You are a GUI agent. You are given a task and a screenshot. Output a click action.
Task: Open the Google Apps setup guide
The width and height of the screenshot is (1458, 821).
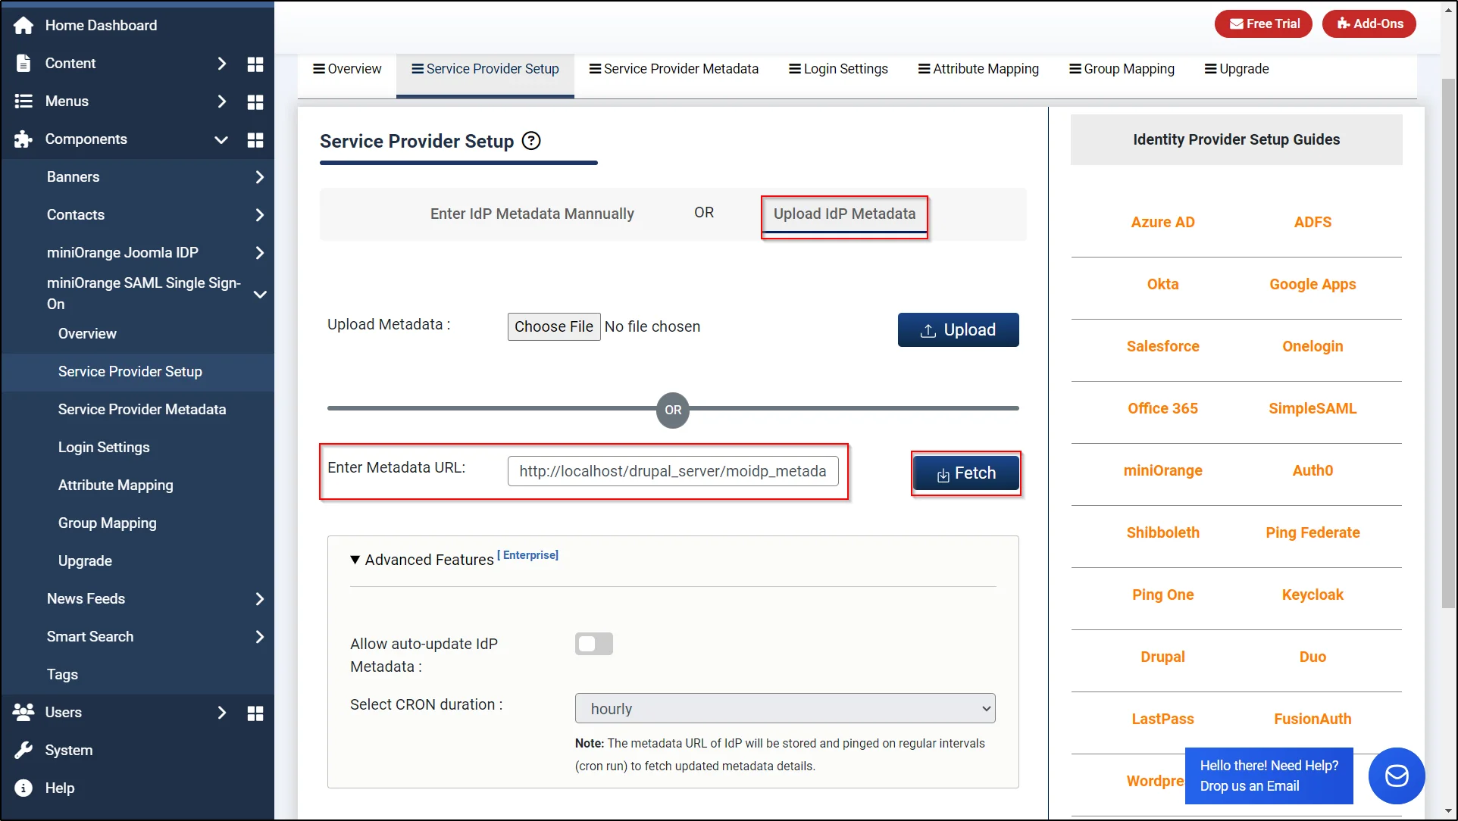(x=1313, y=284)
